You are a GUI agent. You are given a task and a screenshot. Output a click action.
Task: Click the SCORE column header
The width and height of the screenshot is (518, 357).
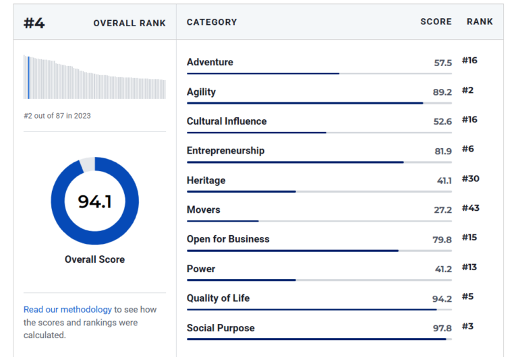(436, 22)
